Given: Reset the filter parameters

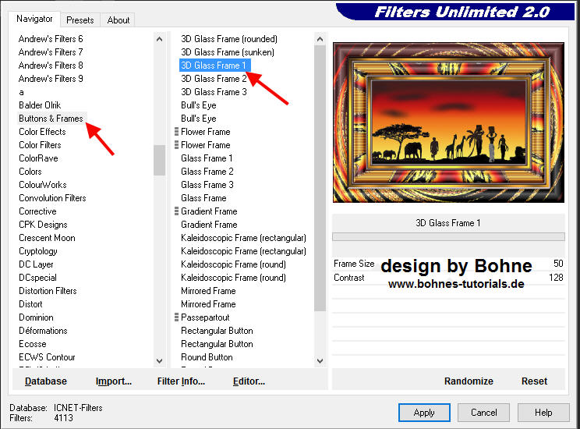Looking at the screenshot, I should (x=534, y=381).
